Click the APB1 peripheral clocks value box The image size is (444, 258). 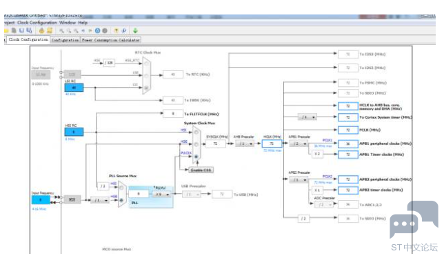click(x=348, y=143)
